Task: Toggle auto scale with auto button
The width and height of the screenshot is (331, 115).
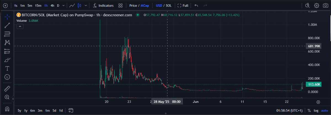Action: (x=324, y=111)
